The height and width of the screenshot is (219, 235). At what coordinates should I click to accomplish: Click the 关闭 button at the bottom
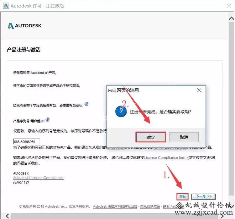click(183, 197)
